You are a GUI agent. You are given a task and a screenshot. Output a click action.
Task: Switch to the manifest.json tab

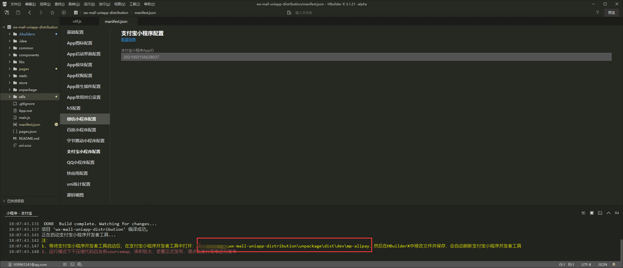(x=116, y=21)
